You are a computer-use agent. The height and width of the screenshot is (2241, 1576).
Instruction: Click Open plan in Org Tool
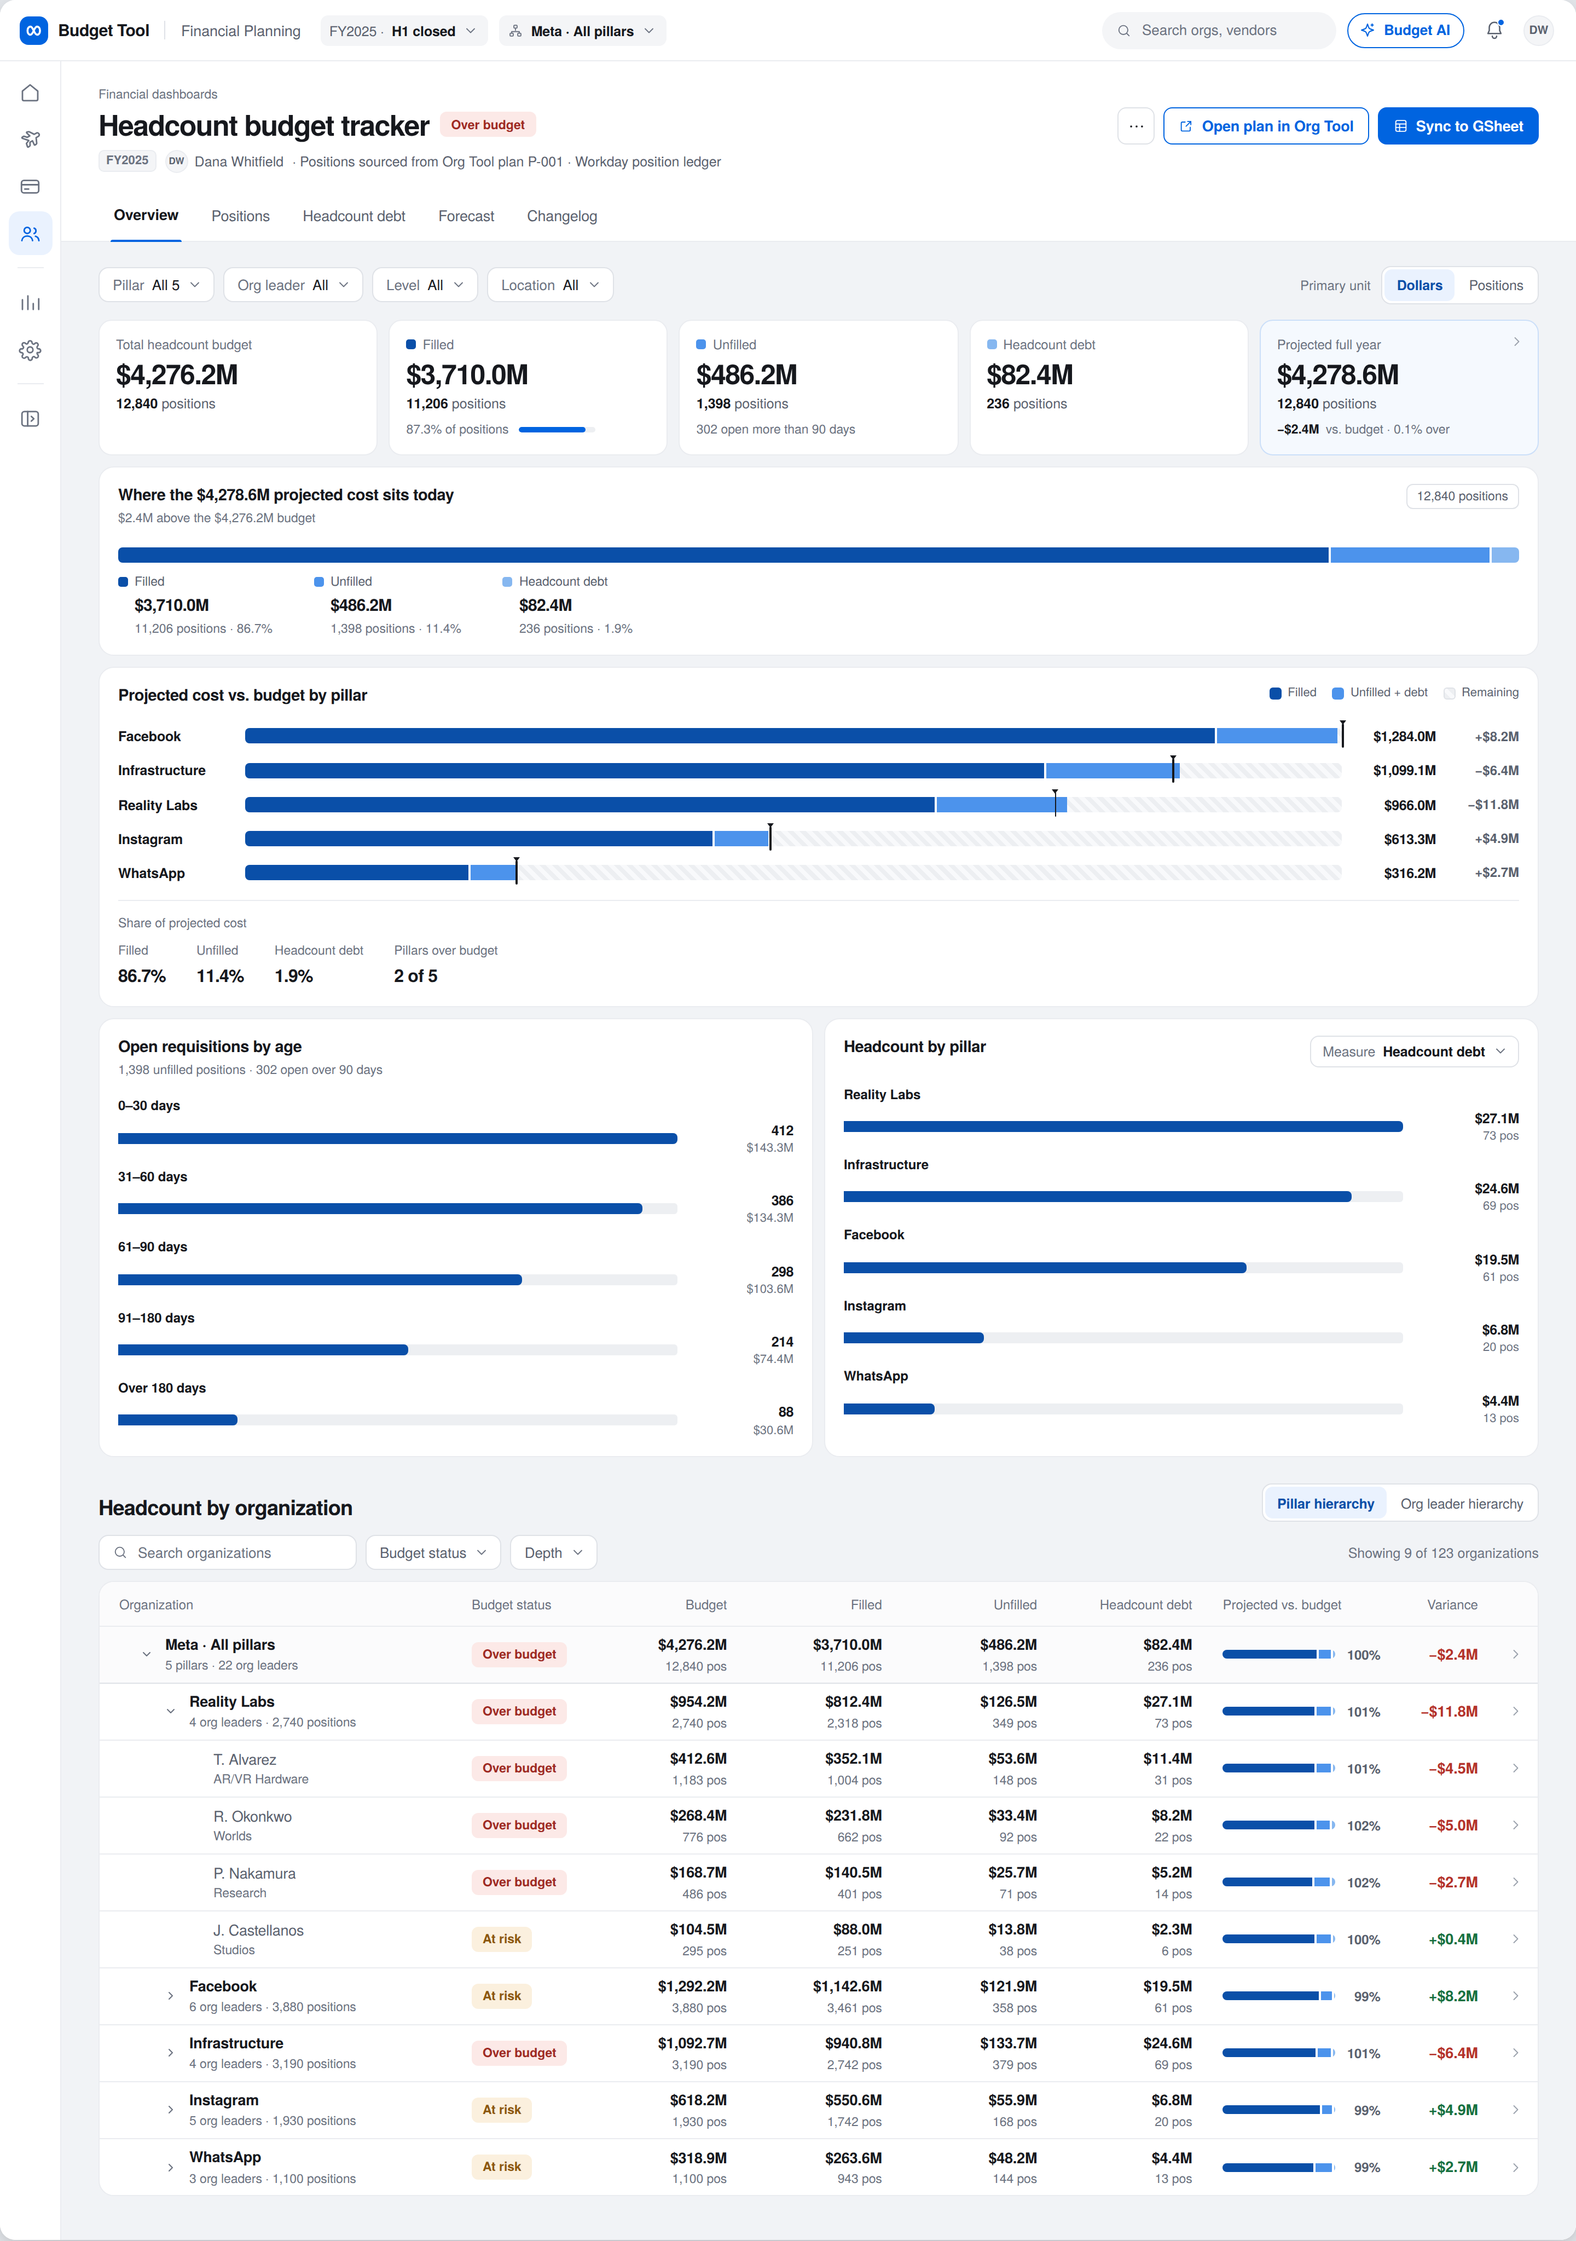1266,126
